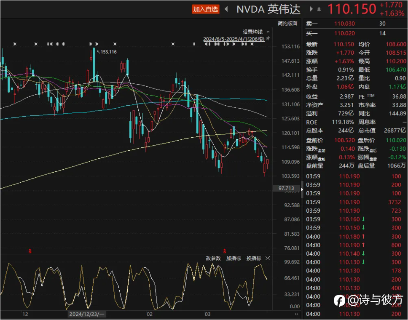
Task: Click the 总量 value 2.23亿
Action: point(345,78)
